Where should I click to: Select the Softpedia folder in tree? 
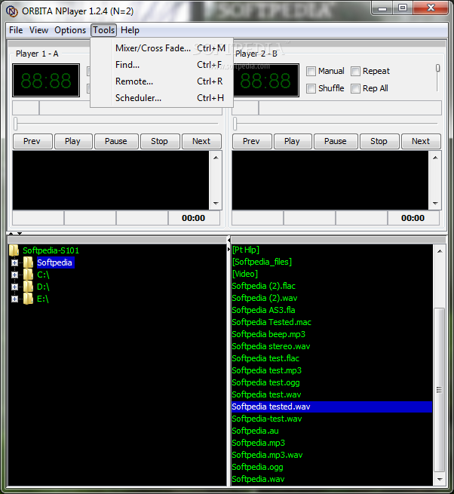[55, 262]
